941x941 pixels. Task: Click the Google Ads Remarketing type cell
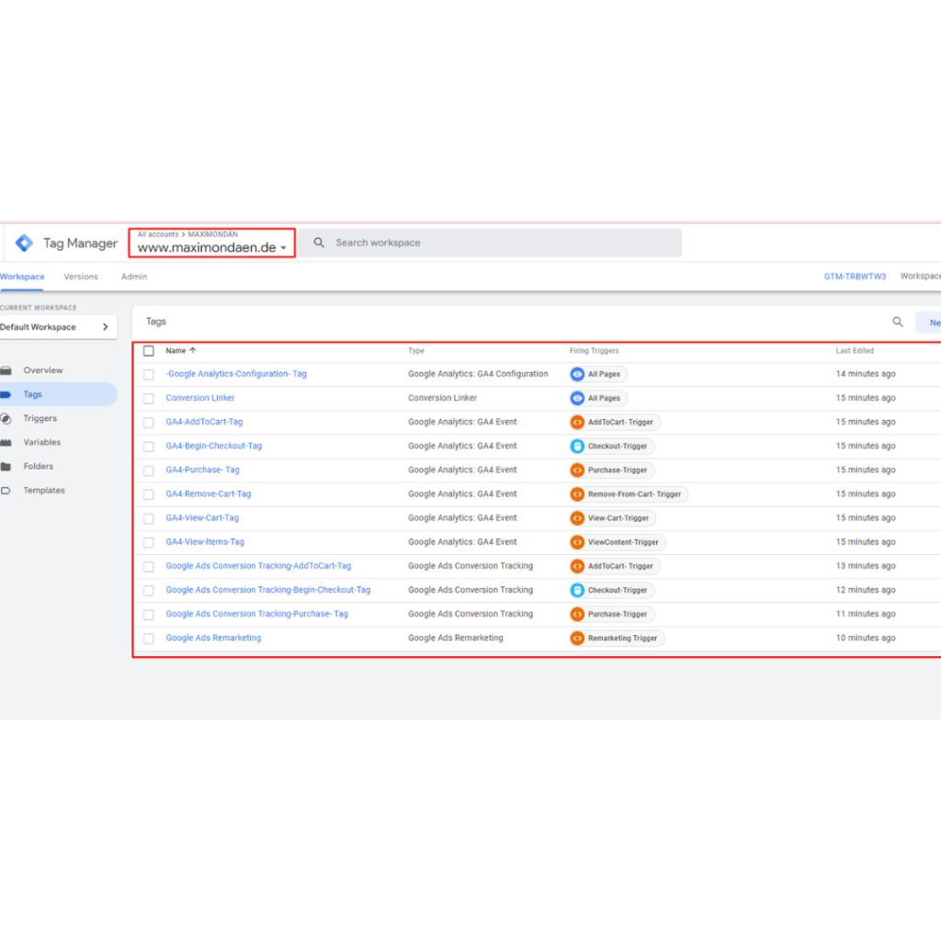tap(456, 638)
